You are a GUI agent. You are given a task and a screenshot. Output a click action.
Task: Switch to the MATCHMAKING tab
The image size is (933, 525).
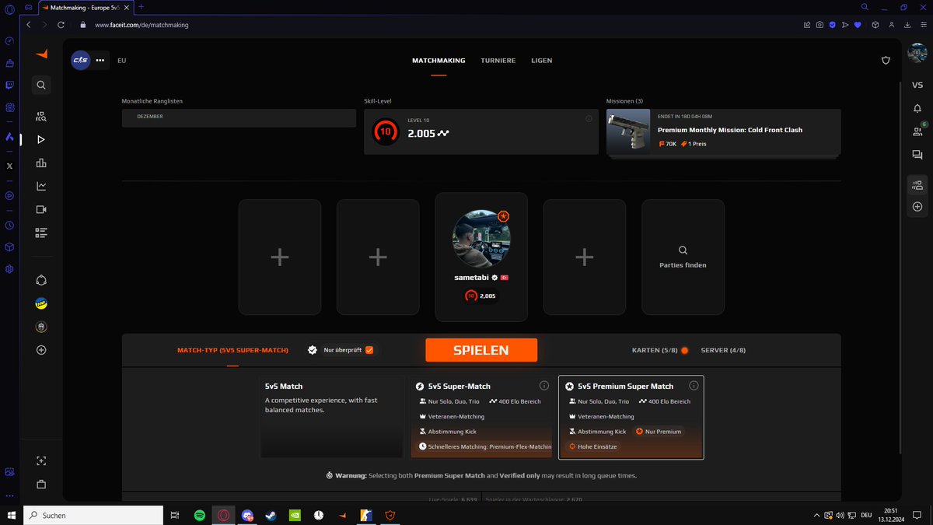click(x=439, y=60)
